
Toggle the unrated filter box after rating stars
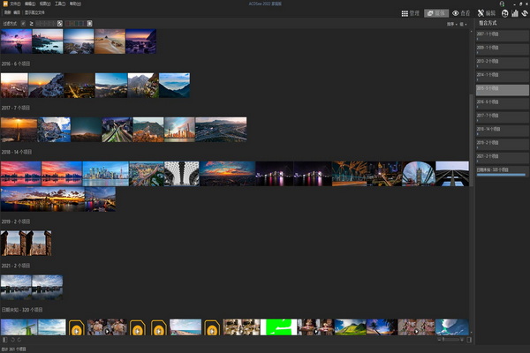tap(60, 23)
